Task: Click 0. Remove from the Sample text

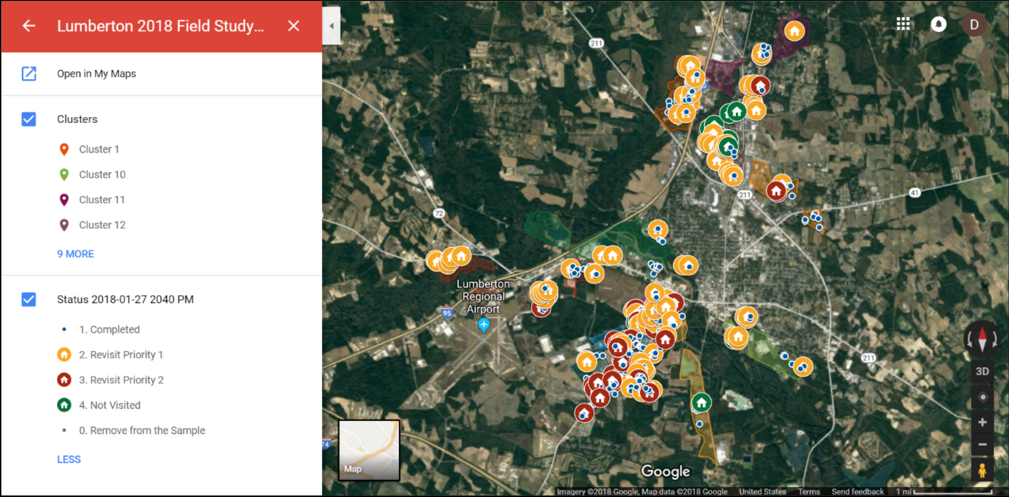Action: (142, 430)
